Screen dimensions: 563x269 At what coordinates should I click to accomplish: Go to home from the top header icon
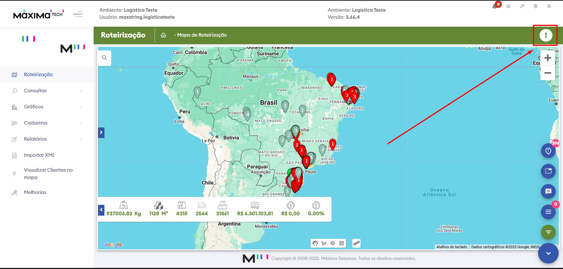508,6
